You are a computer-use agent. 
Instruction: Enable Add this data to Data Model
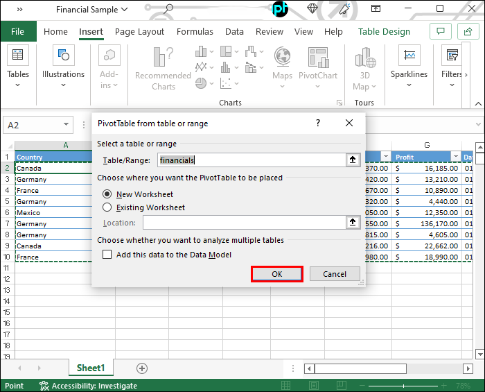107,255
